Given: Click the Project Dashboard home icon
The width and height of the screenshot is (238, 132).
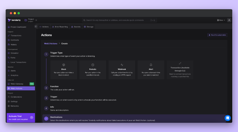Looking at the screenshot, I should [9, 27].
